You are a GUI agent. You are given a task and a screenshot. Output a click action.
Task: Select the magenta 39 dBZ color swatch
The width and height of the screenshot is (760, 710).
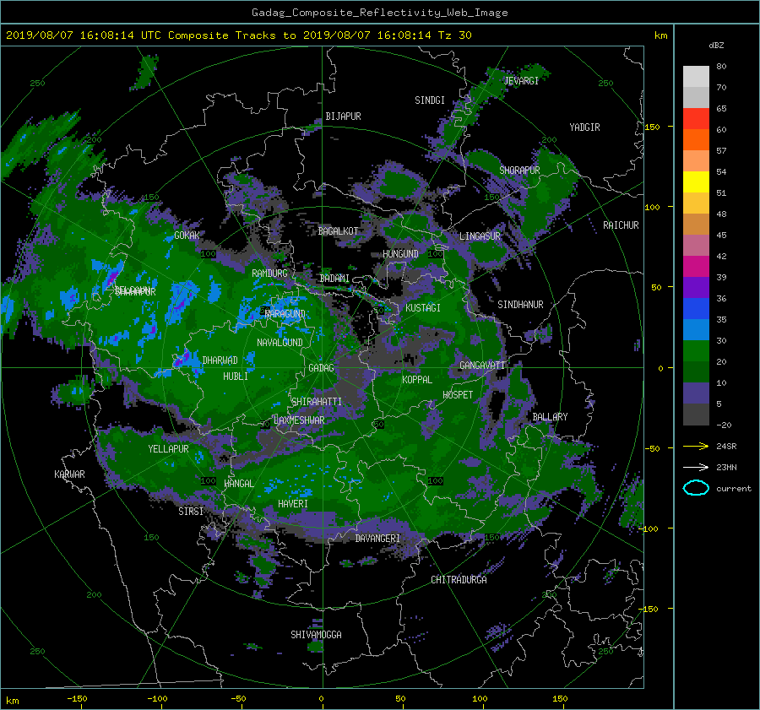(x=696, y=267)
